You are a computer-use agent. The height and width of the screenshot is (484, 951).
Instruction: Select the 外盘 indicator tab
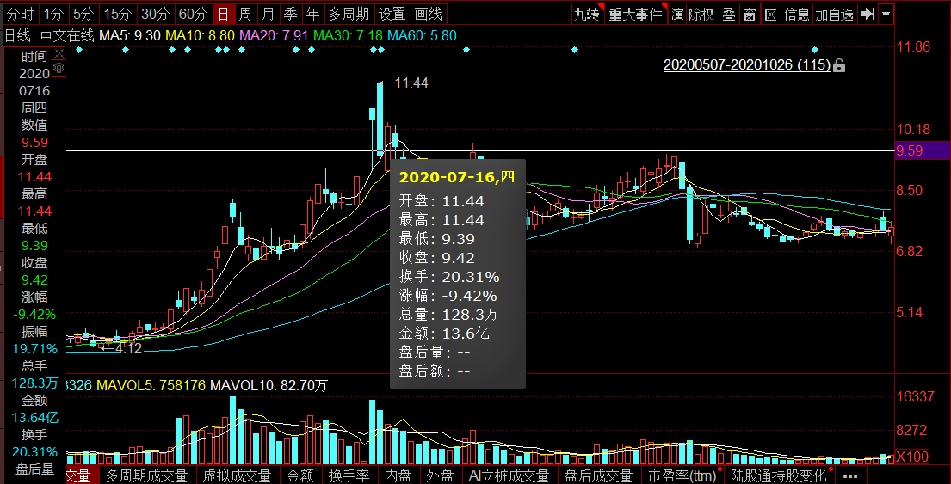pyautogui.click(x=441, y=475)
